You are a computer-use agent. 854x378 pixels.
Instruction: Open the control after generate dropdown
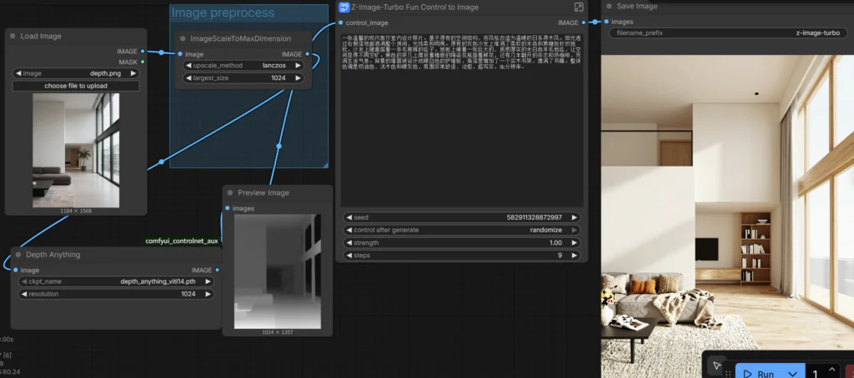point(462,230)
